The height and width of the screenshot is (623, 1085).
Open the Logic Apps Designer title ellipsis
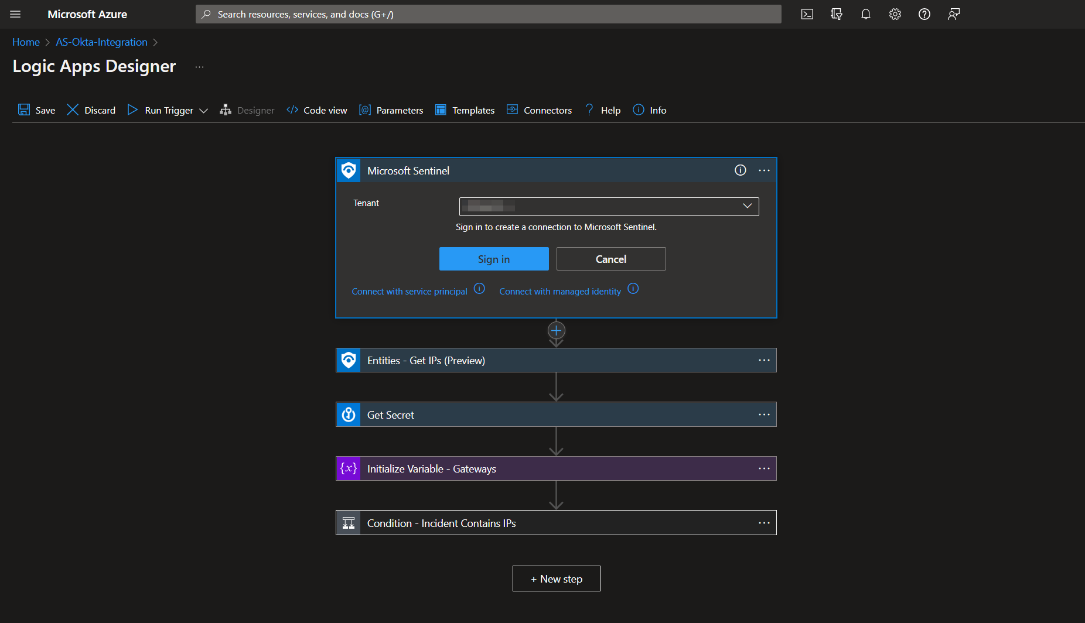tap(200, 67)
